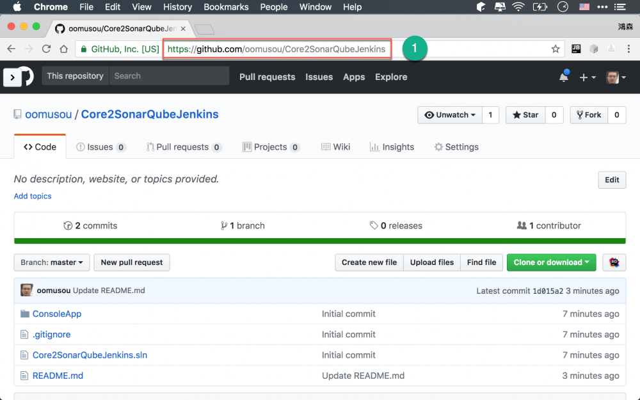Screen dimensions: 640x400
Task: Click the New pull request button
Action: (x=132, y=262)
